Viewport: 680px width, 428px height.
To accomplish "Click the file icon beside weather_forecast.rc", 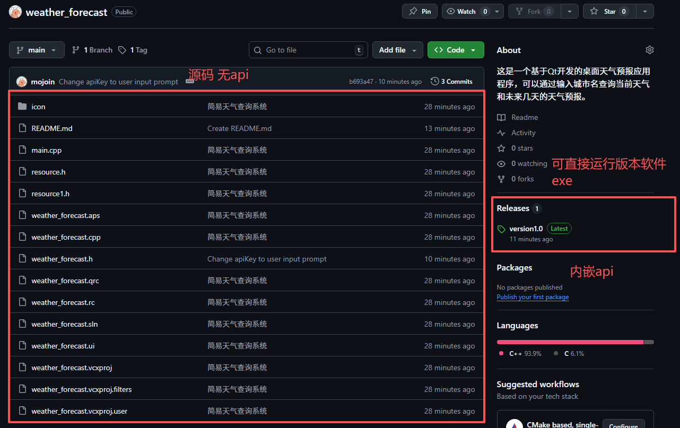I will point(22,302).
